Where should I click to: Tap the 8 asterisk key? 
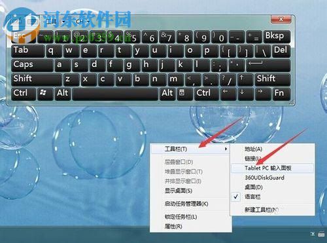tap(184, 37)
